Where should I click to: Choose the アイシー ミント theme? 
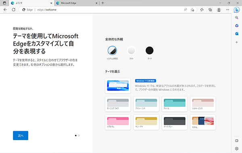(146, 104)
